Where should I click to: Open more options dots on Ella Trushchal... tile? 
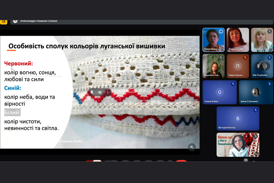266,66
